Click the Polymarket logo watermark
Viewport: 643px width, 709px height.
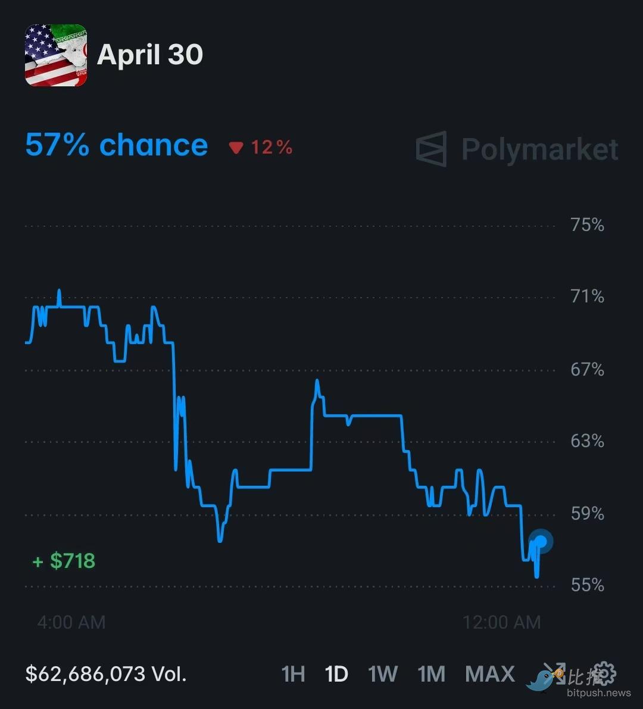coord(517,149)
